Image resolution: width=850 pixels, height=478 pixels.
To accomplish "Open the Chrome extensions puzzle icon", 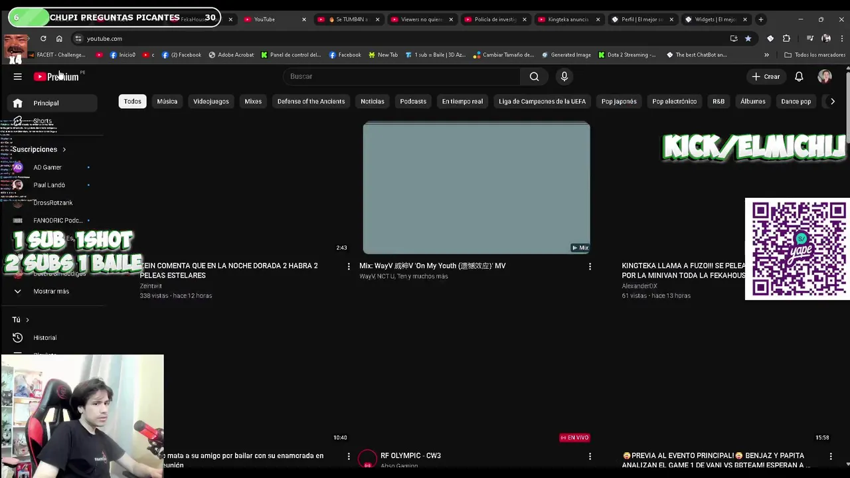I will (786, 39).
